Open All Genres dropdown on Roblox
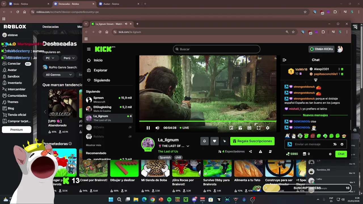The width and height of the screenshot is (363, 204). click(59, 75)
